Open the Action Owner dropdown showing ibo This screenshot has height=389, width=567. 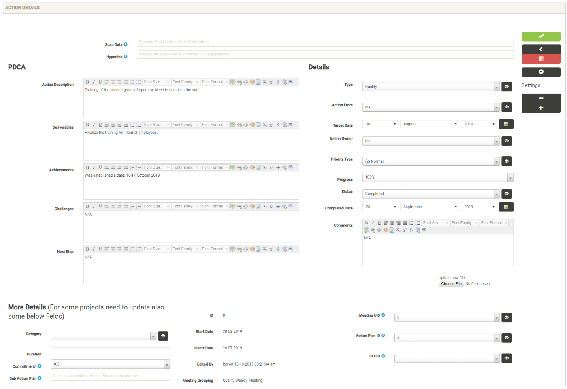coord(431,141)
